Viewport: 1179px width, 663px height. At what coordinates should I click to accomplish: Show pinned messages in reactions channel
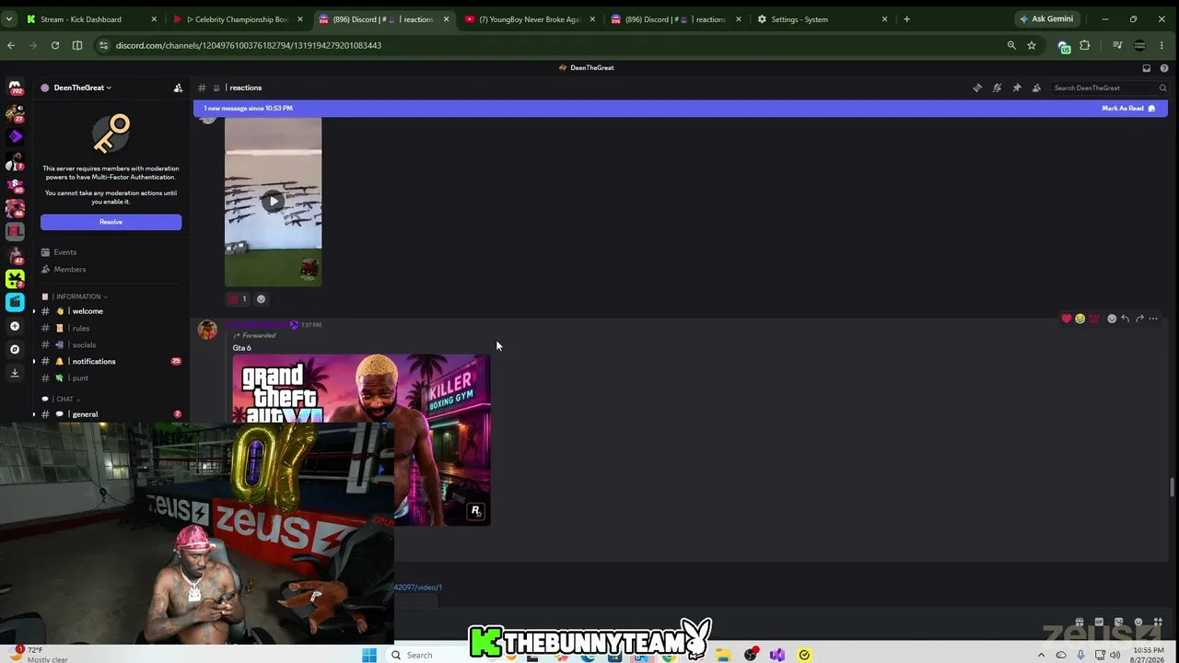1017,87
